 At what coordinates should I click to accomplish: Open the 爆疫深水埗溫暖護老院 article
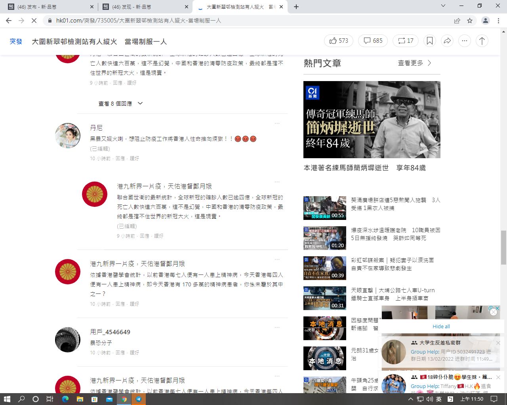395,234
